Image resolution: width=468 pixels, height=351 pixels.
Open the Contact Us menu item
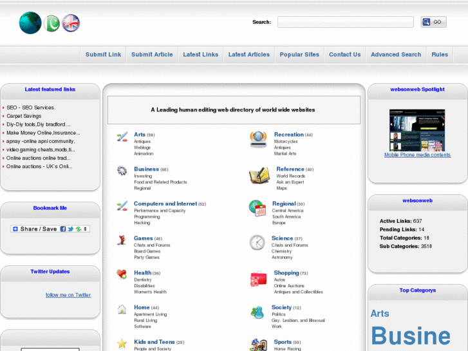tap(345, 54)
